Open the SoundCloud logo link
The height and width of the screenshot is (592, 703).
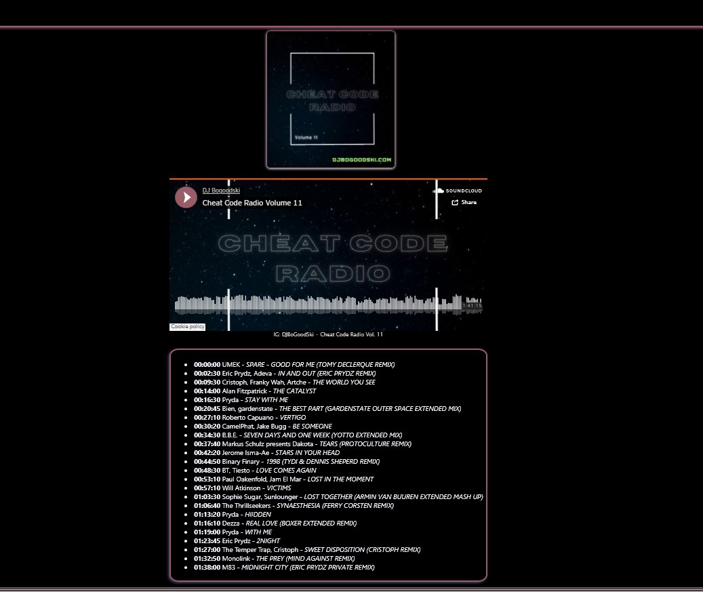[458, 191]
